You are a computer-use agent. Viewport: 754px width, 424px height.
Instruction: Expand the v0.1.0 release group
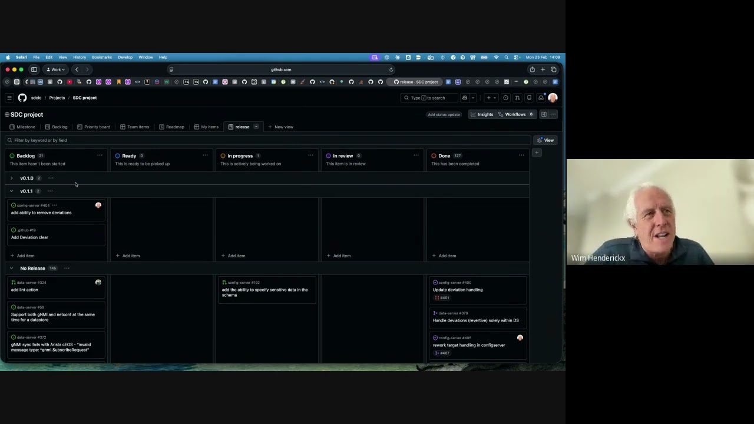coord(11,178)
